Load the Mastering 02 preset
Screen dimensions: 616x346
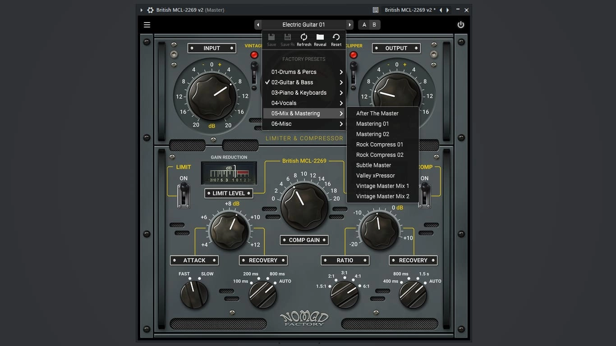383,134
